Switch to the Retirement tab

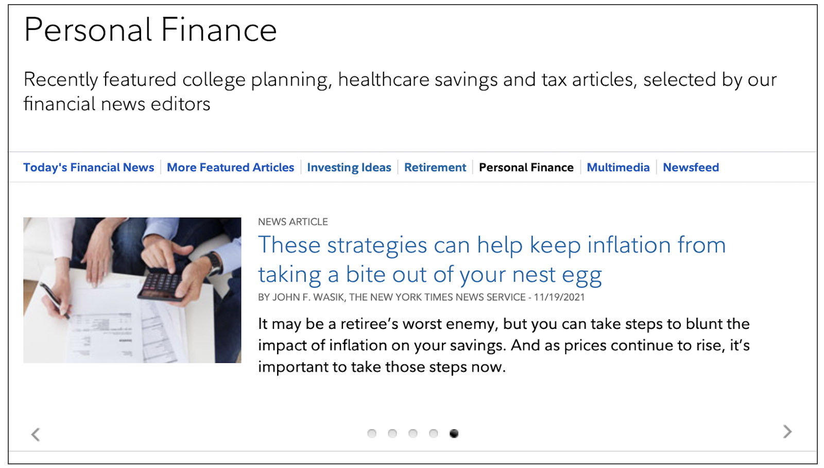pos(435,168)
